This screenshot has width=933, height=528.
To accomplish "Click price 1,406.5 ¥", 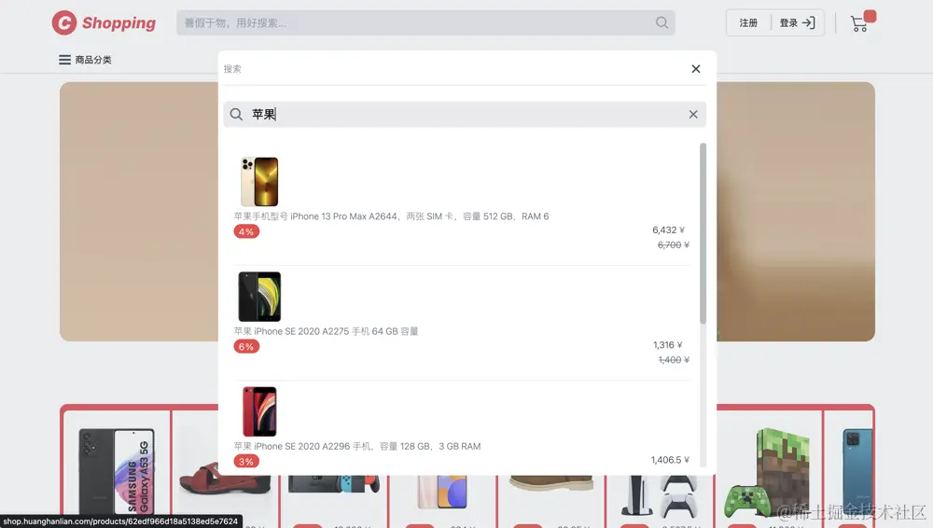I will tap(670, 460).
